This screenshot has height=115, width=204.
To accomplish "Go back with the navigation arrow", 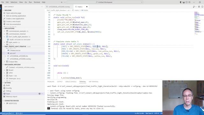I will [62, 2].
